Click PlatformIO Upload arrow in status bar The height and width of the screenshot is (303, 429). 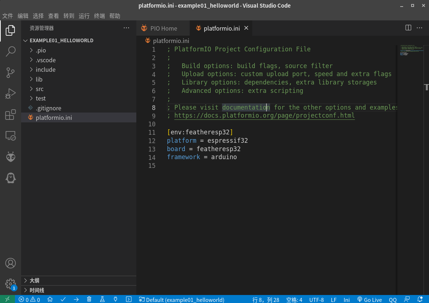tap(76, 299)
